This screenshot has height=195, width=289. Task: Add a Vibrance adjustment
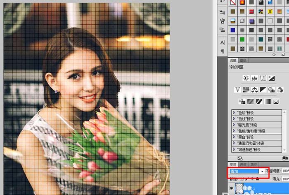[237, 90]
